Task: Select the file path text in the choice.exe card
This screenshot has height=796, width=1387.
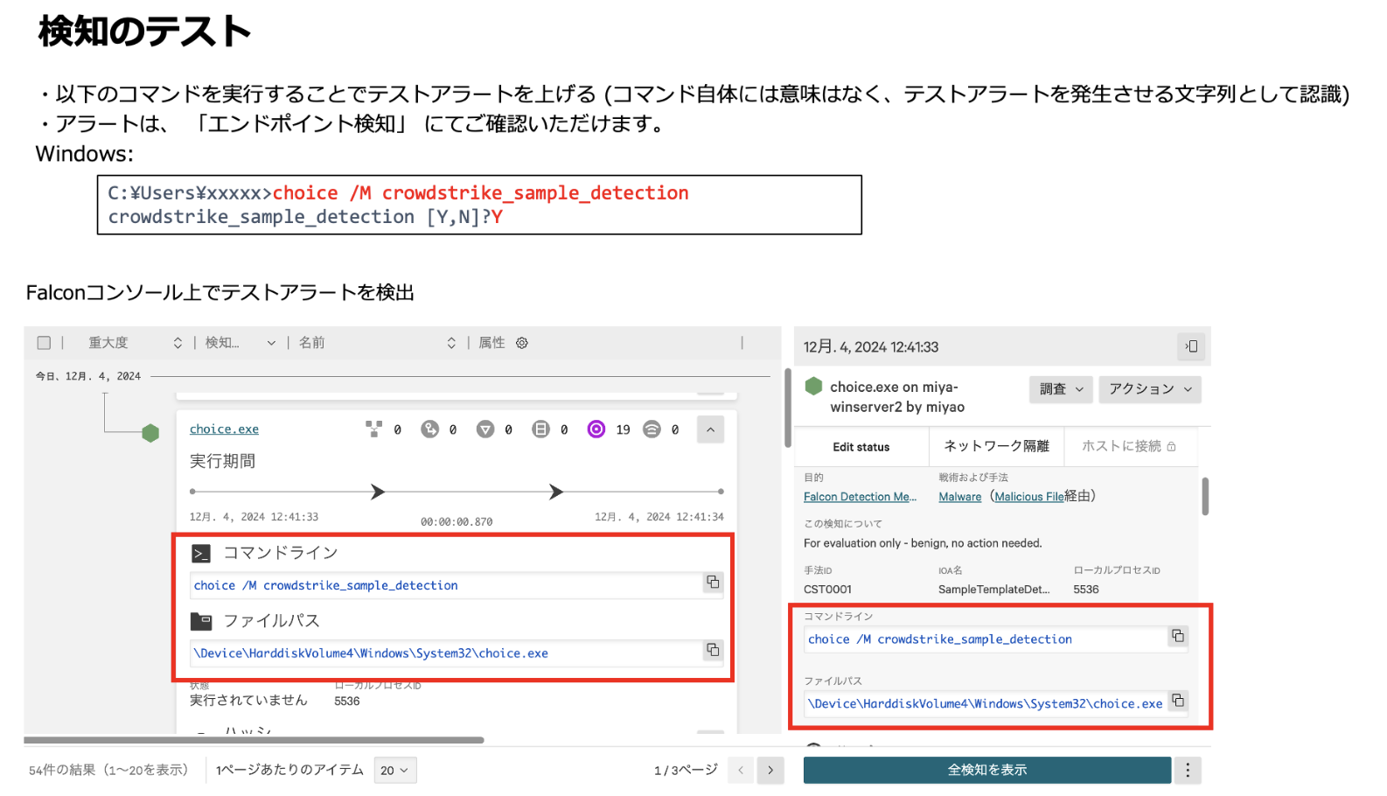Action: (371, 653)
